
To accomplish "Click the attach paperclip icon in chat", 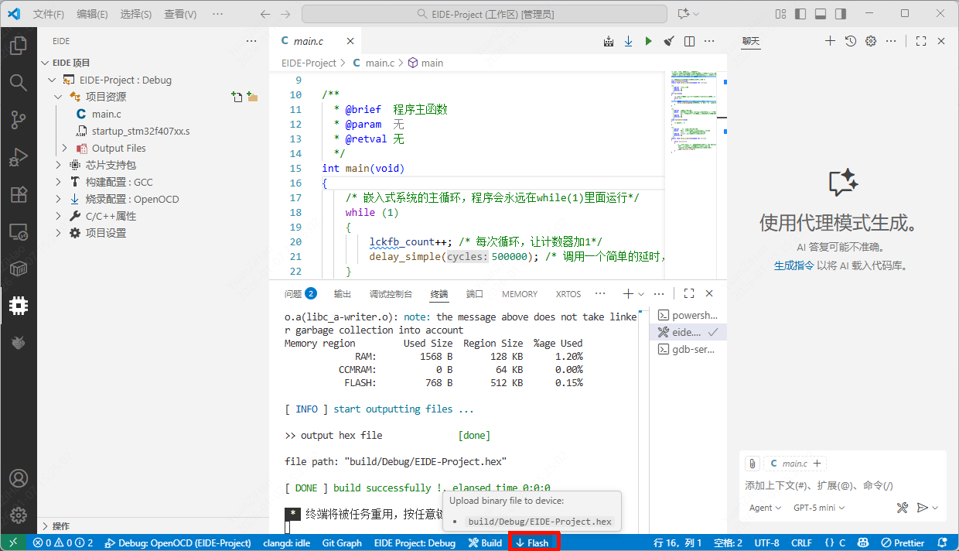I will [x=753, y=464].
